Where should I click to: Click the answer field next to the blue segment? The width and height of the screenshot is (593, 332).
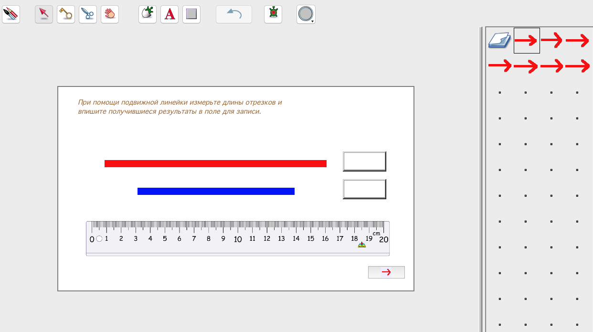coord(364,189)
